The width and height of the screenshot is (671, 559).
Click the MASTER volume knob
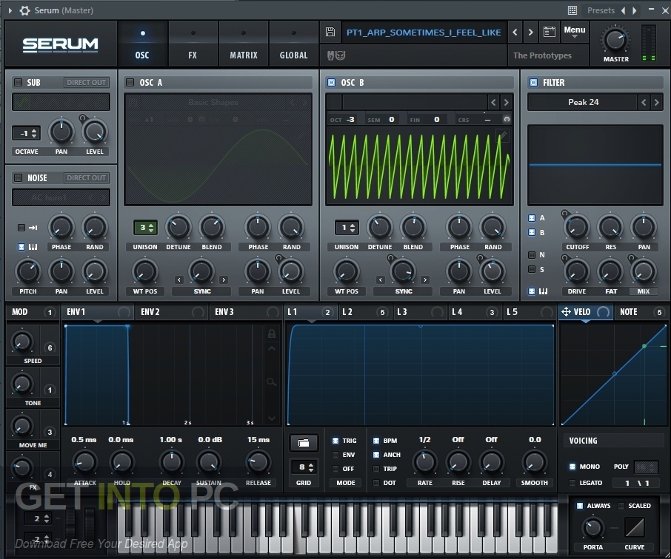tap(615, 40)
